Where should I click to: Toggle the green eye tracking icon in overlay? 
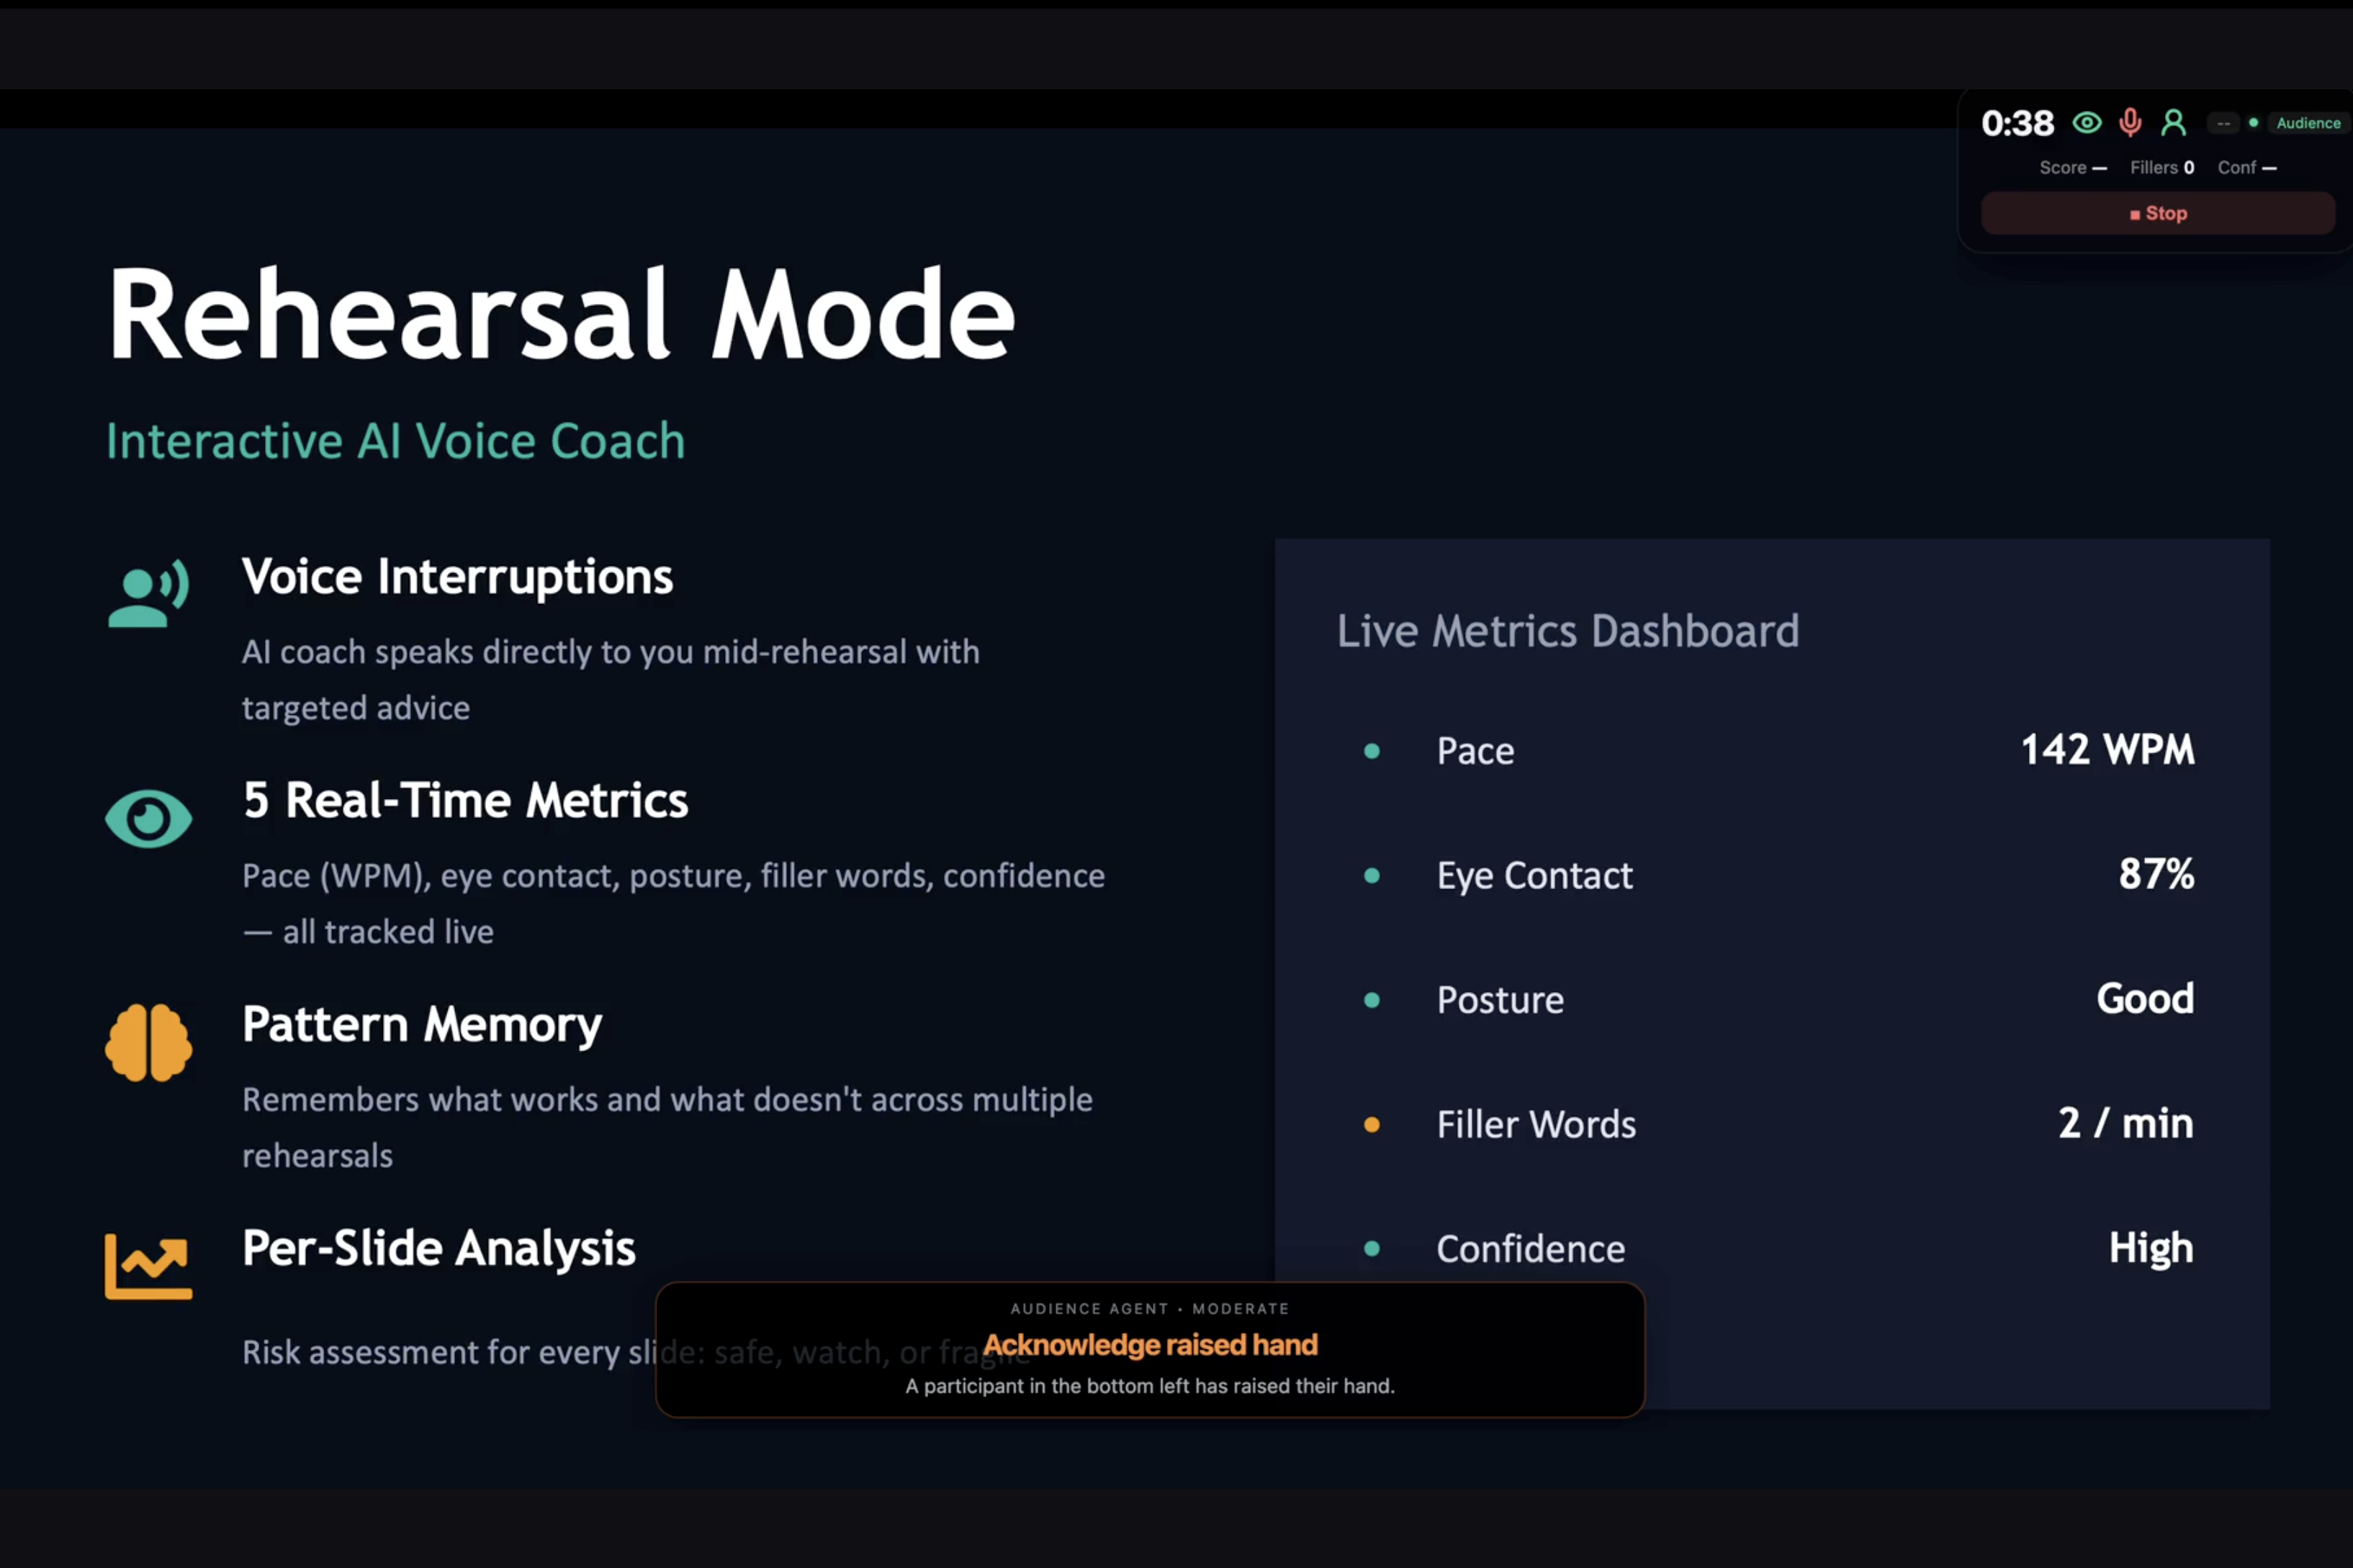tap(2086, 123)
